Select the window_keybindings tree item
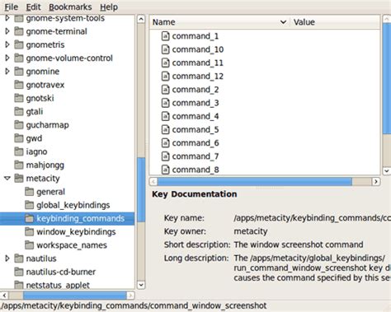This screenshot has width=391, height=312. pos(76,231)
